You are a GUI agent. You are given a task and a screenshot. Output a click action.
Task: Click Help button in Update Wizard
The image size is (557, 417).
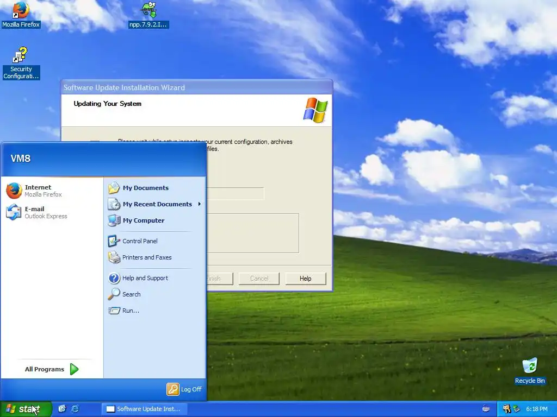(306, 279)
